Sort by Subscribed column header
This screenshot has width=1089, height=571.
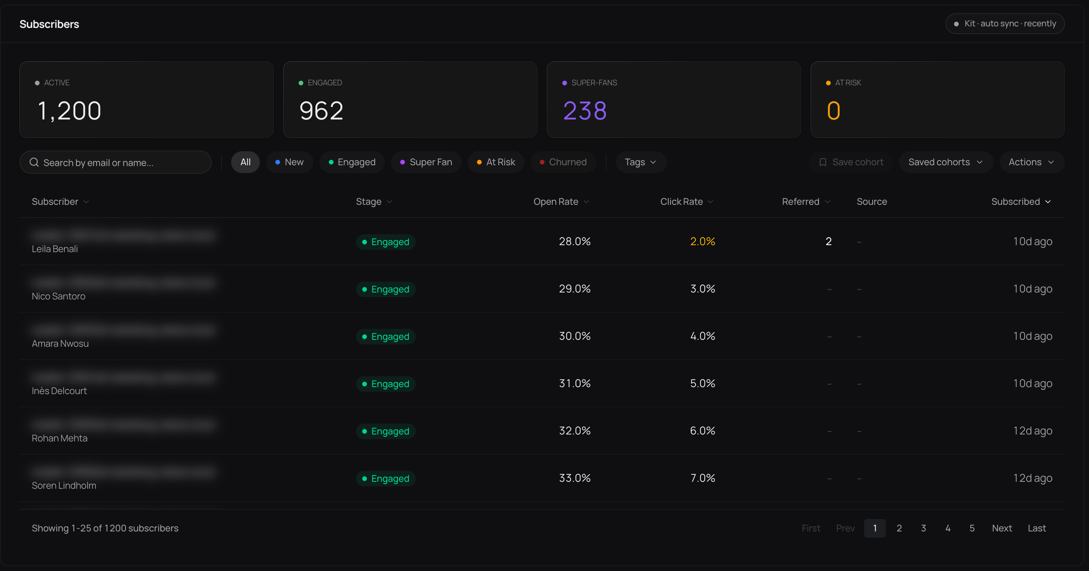click(x=1021, y=202)
